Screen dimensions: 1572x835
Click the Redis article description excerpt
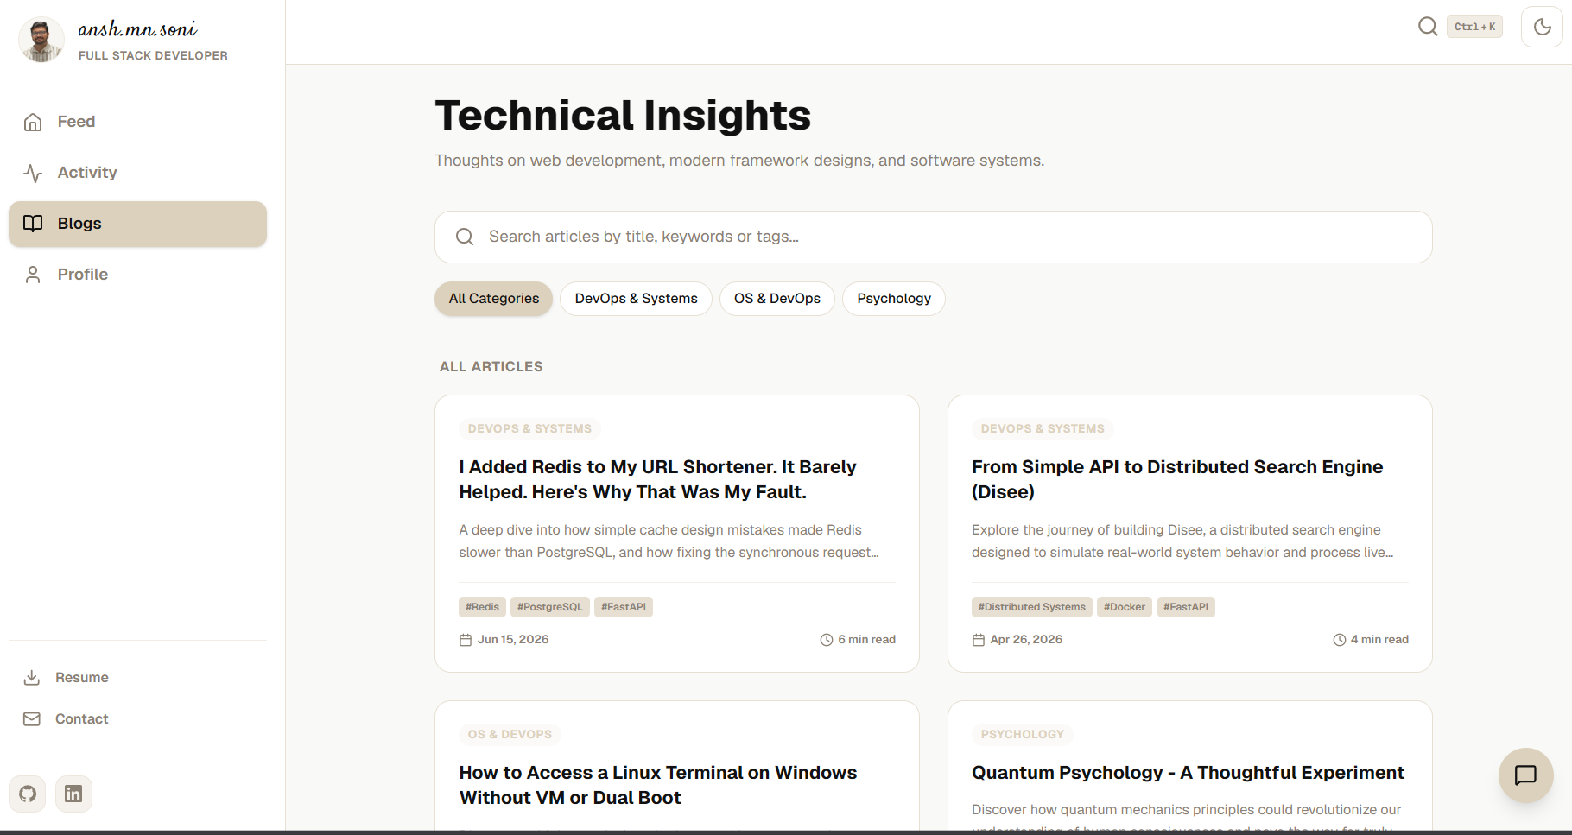click(x=669, y=541)
